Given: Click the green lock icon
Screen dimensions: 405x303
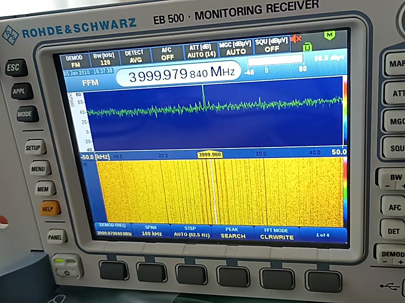Looking at the screenshot, I should (307, 47).
